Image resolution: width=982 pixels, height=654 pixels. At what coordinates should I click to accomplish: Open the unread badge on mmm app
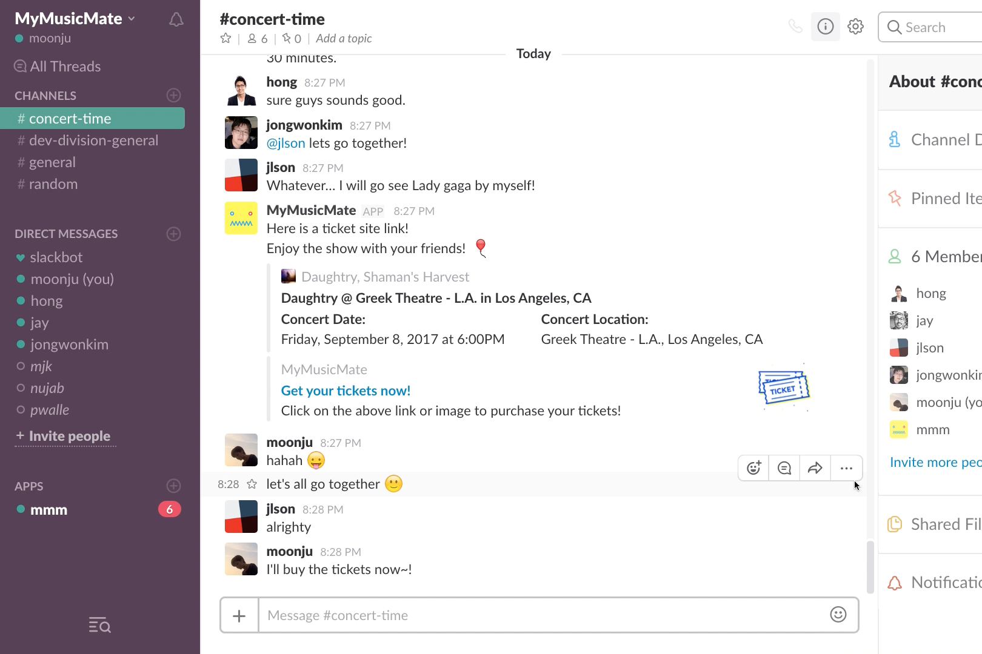click(x=170, y=509)
